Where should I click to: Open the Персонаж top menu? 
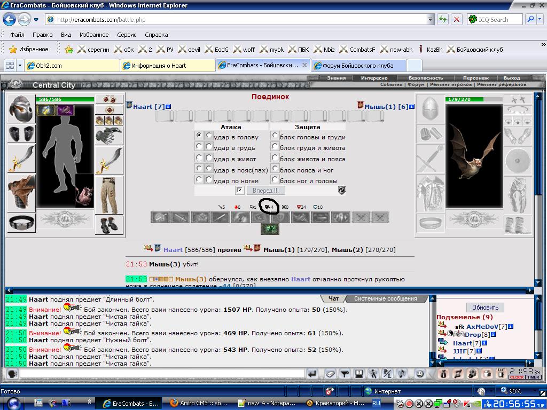[476, 78]
